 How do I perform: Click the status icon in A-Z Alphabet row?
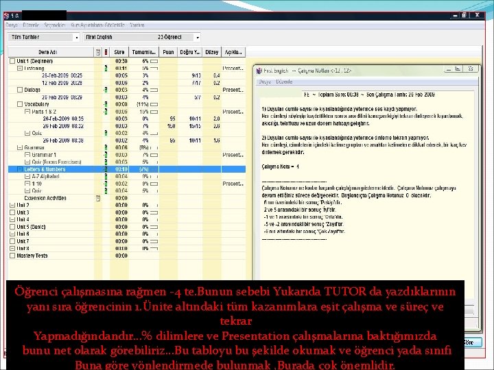click(x=106, y=177)
